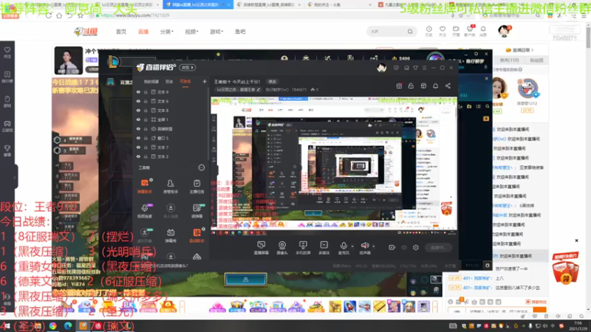
Task: Switch to the 双击 scene tab
Action: (x=169, y=82)
